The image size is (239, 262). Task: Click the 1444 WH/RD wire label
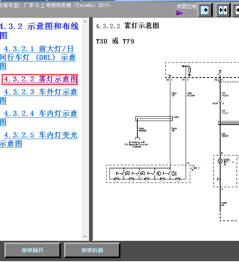pos(142,130)
